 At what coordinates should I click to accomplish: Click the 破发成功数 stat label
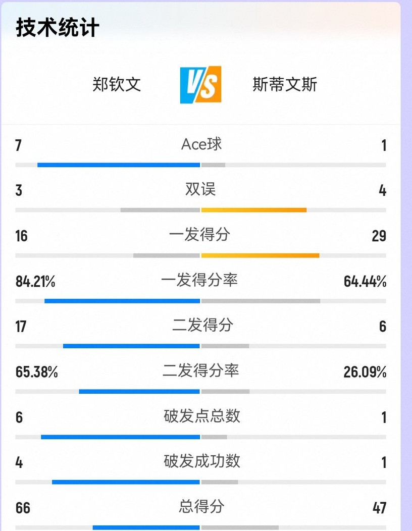[x=202, y=461]
